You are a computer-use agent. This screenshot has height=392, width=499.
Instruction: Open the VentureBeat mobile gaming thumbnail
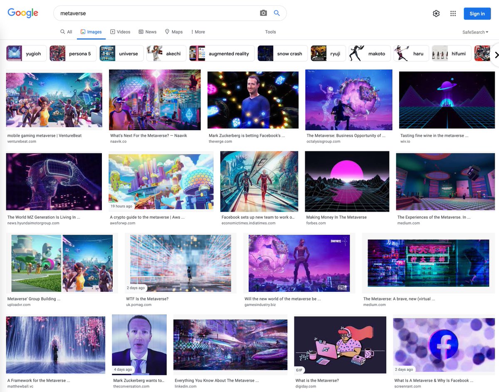[54, 100]
